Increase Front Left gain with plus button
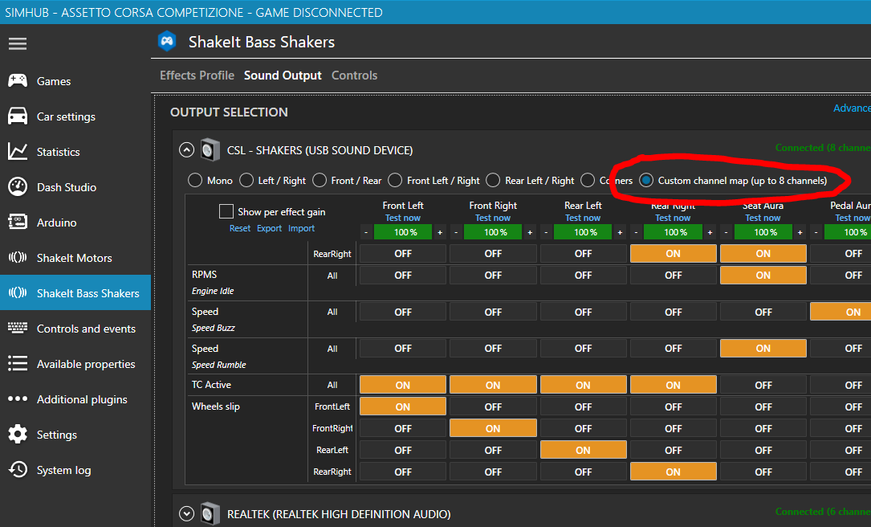This screenshot has width=871, height=527. (x=439, y=232)
